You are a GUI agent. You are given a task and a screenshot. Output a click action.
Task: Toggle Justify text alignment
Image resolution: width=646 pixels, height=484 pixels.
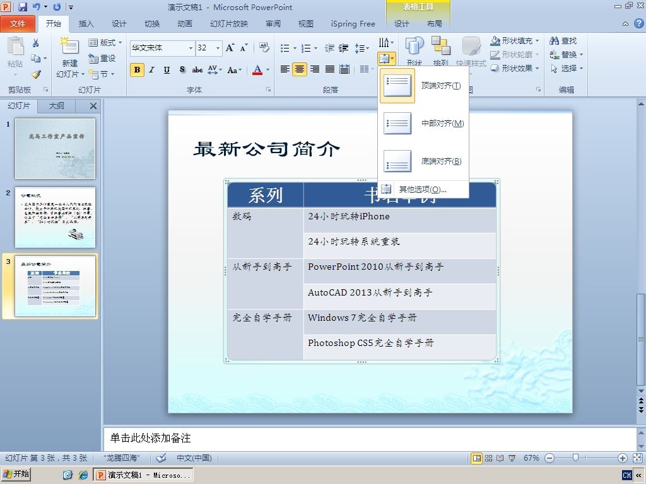pos(329,69)
